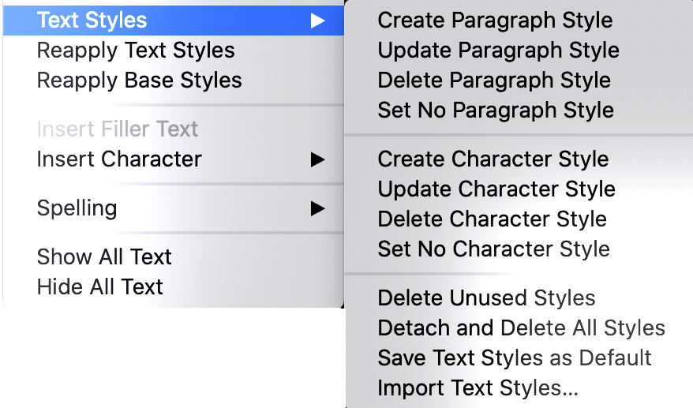Click Create Paragraph Style
This screenshot has width=693, height=408.
coord(495,21)
